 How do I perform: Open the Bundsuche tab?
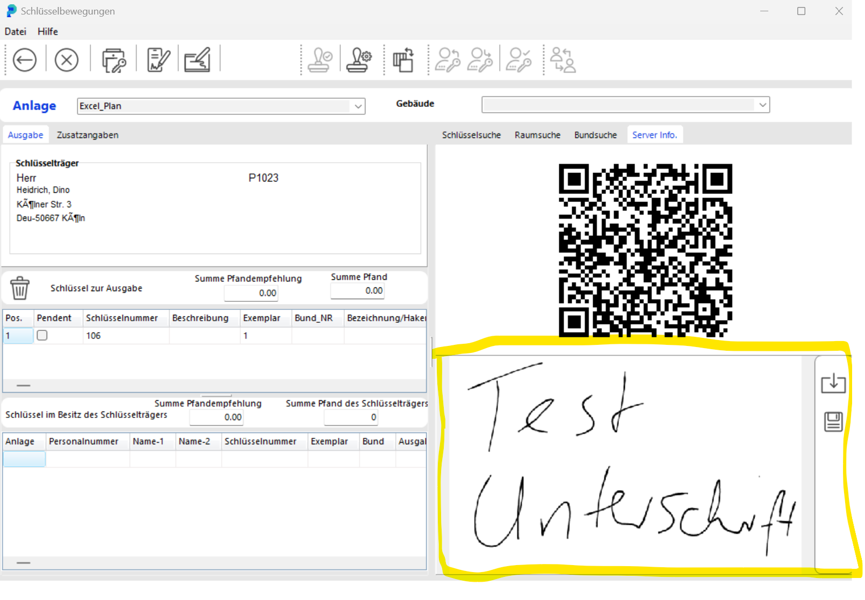coord(595,135)
